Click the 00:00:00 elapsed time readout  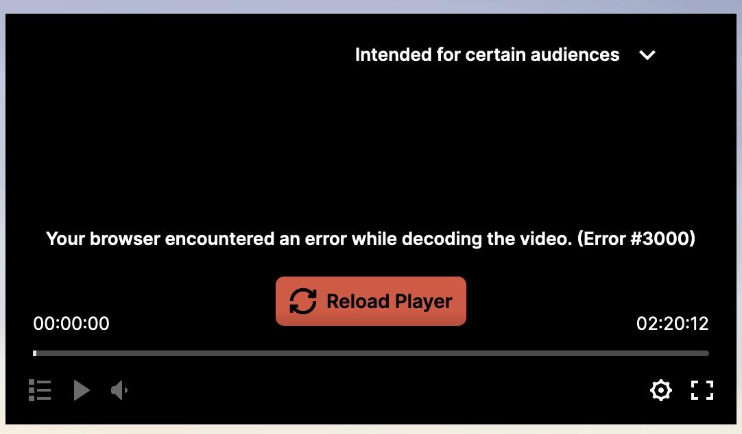pyautogui.click(x=71, y=324)
